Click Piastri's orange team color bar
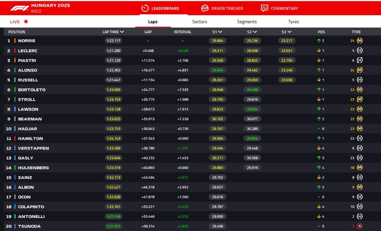381x231 pixels. (x=15, y=61)
